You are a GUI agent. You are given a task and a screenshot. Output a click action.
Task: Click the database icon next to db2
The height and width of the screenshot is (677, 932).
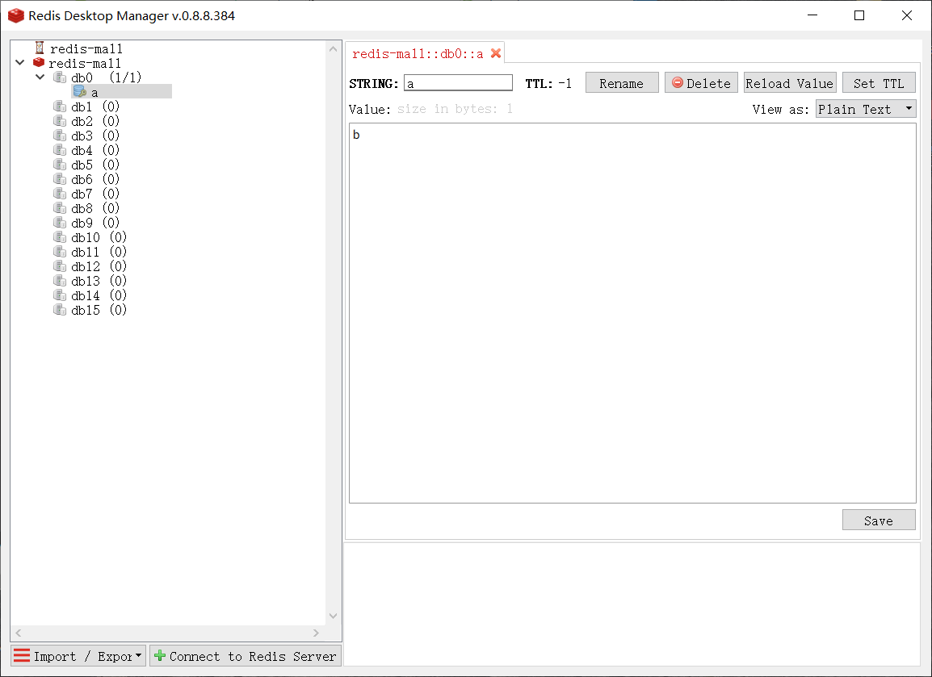pyautogui.click(x=60, y=120)
